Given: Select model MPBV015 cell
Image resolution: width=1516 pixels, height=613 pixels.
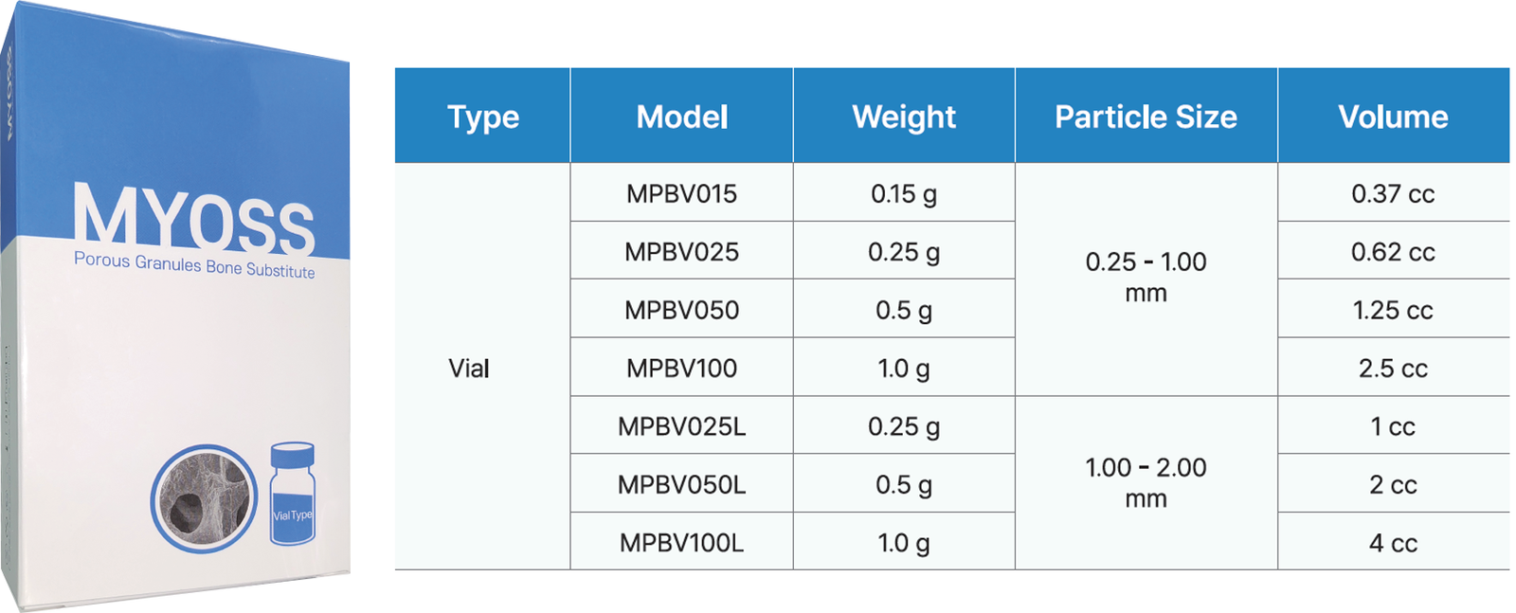Looking at the screenshot, I should tap(681, 193).
